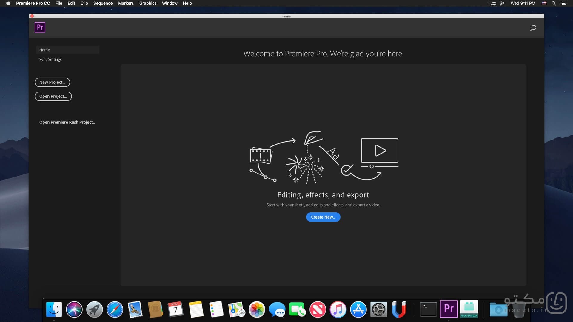The width and height of the screenshot is (573, 322).
Task: Open the Clip menu
Action: 84,3
